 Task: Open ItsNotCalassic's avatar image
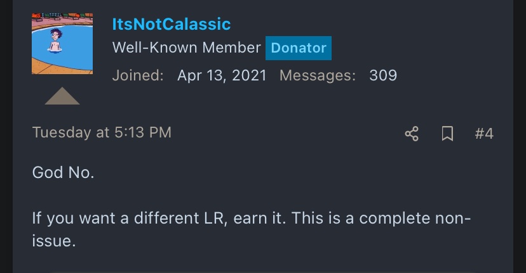pos(62,44)
